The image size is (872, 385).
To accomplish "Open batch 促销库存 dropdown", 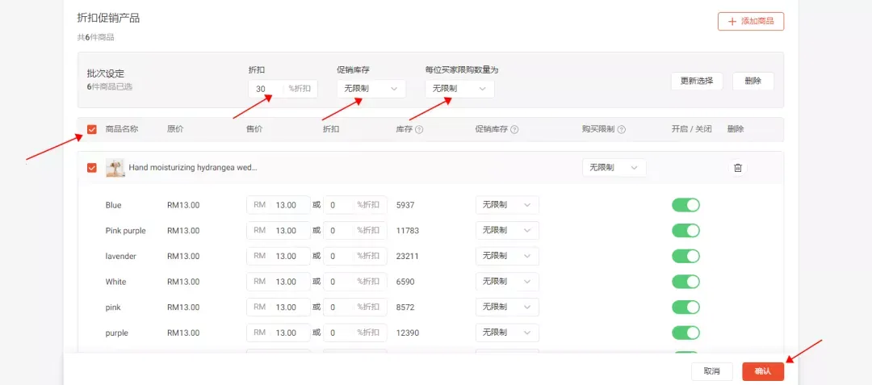I will pos(371,89).
